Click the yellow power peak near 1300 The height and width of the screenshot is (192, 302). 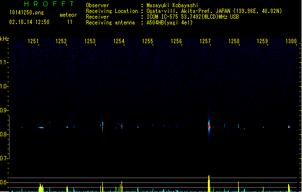(x=289, y=188)
